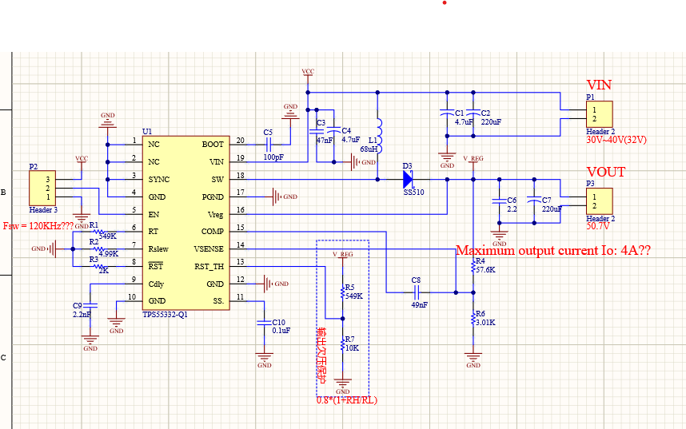This screenshot has width=686, height=429.
Task: Select the C10 0.1uF soft-start capacitor
Action: tap(265, 323)
